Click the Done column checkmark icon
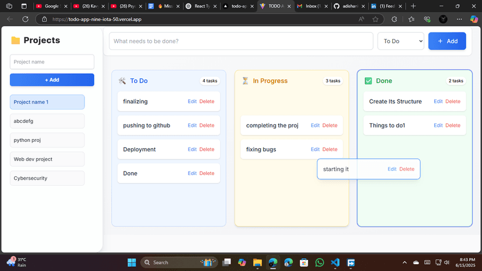The image size is (482, 271). click(368, 81)
